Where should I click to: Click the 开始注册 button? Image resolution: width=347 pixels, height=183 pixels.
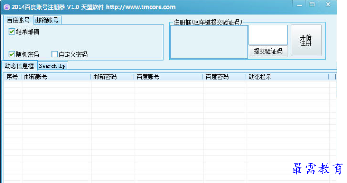click(x=306, y=40)
